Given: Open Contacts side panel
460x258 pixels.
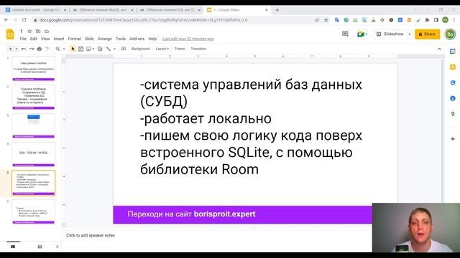Looking at the screenshot, I should pos(453,98).
